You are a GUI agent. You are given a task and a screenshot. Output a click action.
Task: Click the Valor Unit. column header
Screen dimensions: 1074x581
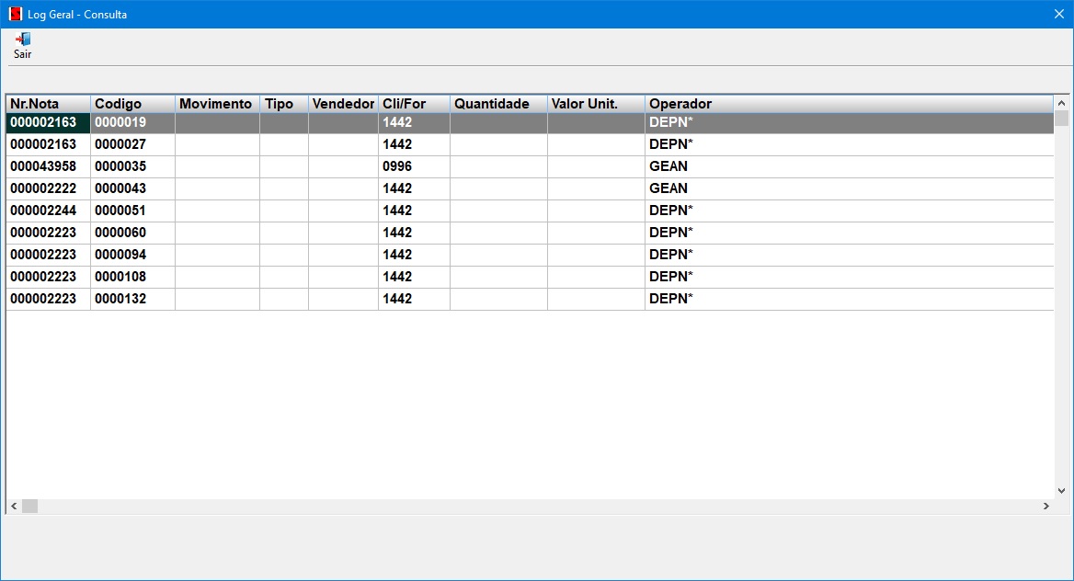[596, 104]
